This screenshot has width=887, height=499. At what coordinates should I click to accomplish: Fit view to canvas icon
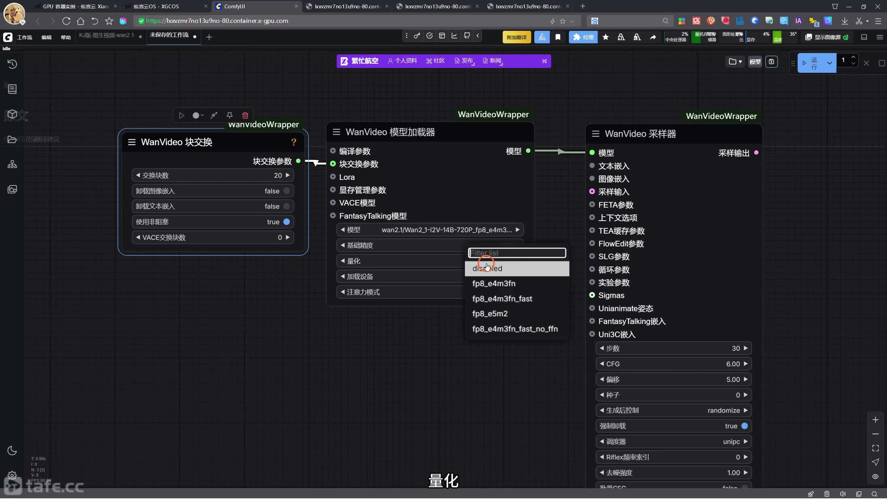point(876,448)
